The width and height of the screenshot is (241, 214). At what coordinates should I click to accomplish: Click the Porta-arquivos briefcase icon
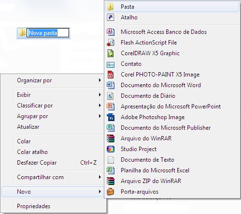click(x=111, y=192)
